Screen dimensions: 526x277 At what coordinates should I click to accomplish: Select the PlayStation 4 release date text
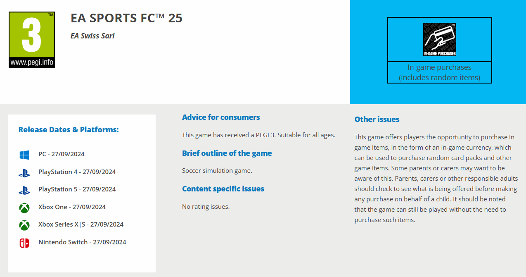77,172
